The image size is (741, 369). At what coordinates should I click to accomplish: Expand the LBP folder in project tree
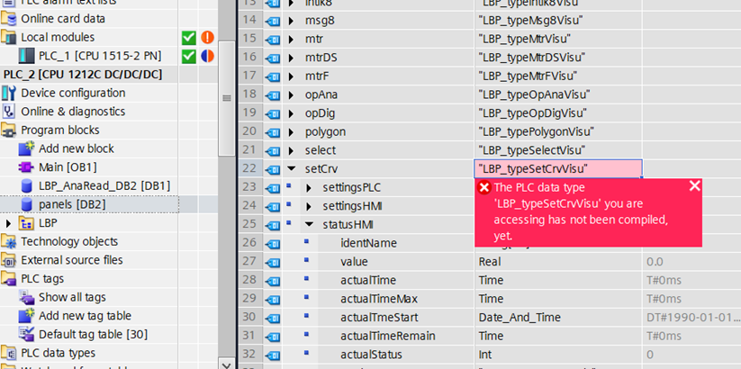pyautogui.click(x=8, y=223)
